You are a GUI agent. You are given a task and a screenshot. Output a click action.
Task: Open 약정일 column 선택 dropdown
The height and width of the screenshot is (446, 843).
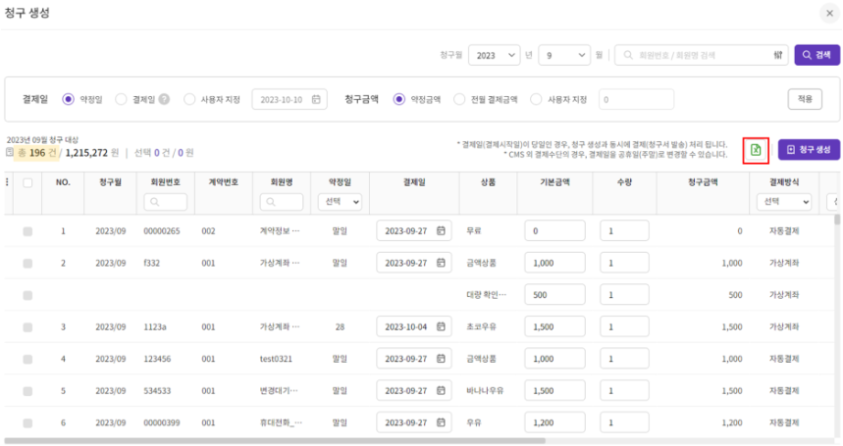[340, 202]
